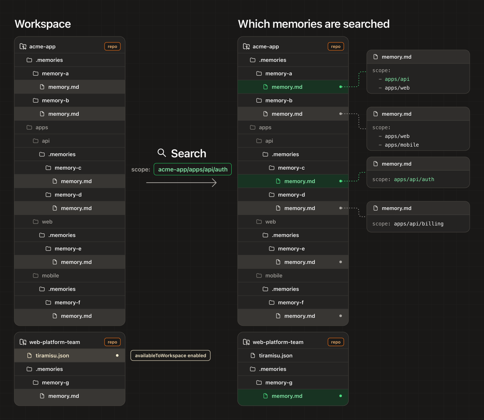Click file icon on card listing apps/mobile scope
The image size is (484, 420).
(x=376, y=114)
